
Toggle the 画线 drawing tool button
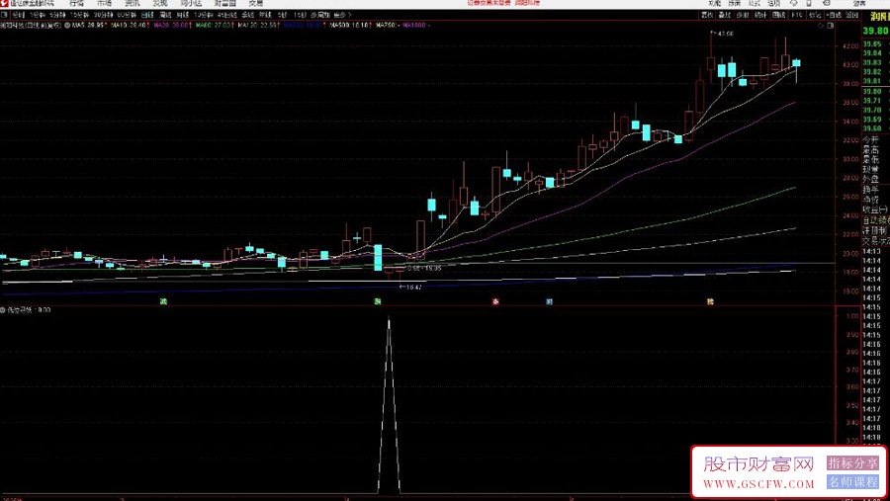coord(779,15)
